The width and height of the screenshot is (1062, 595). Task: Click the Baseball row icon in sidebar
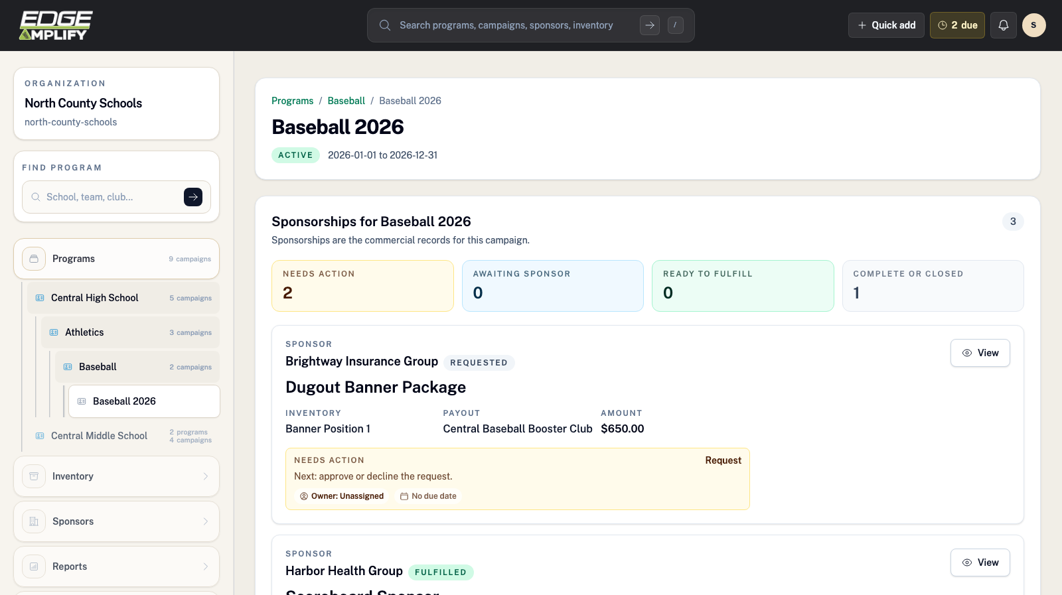click(x=68, y=367)
